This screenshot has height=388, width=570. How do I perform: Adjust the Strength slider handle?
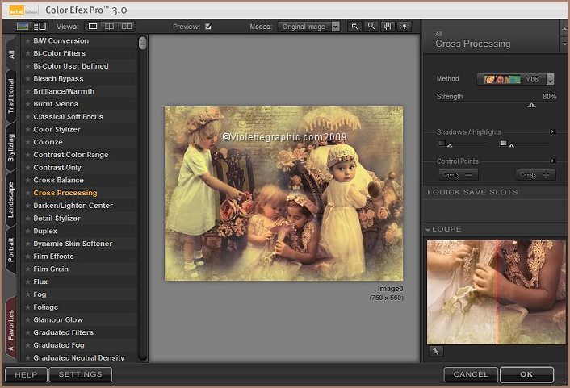click(x=531, y=105)
